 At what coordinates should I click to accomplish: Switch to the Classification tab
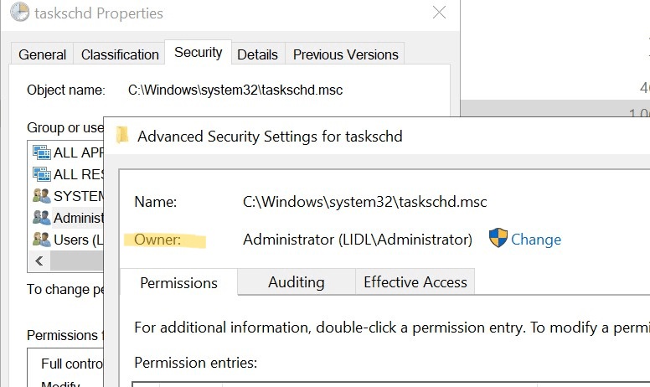[120, 54]
